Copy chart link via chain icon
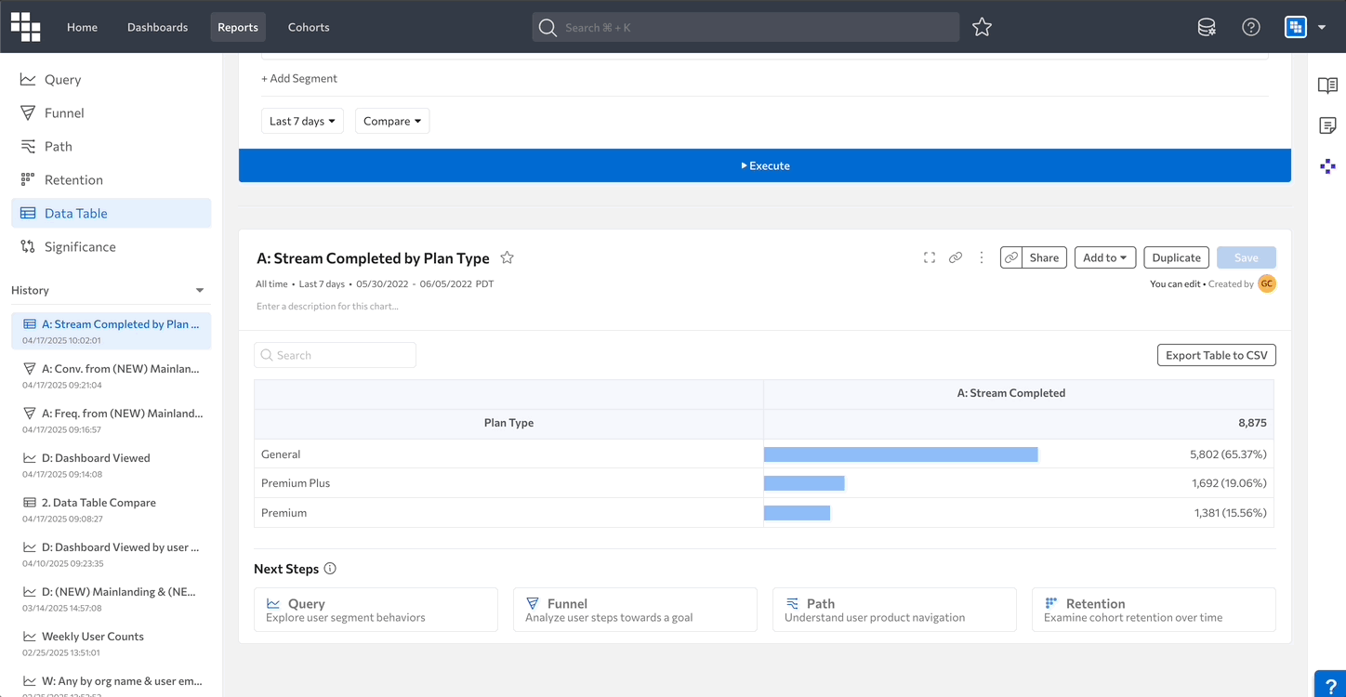Image resolution: width=1346 pixels, height=697 pixels. [956, 257]
